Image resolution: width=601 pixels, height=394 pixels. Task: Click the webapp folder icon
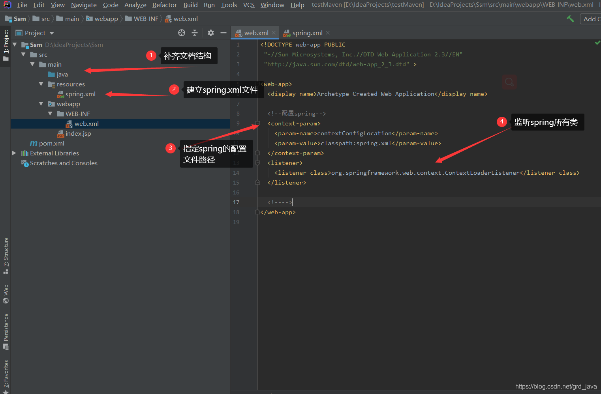(51, 104)
